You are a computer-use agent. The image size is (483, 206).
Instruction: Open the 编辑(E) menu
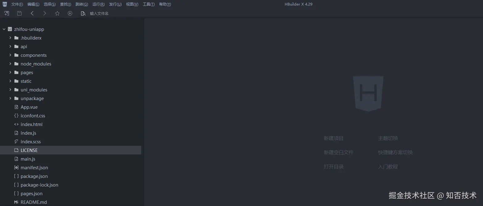(x=33, y=4)
